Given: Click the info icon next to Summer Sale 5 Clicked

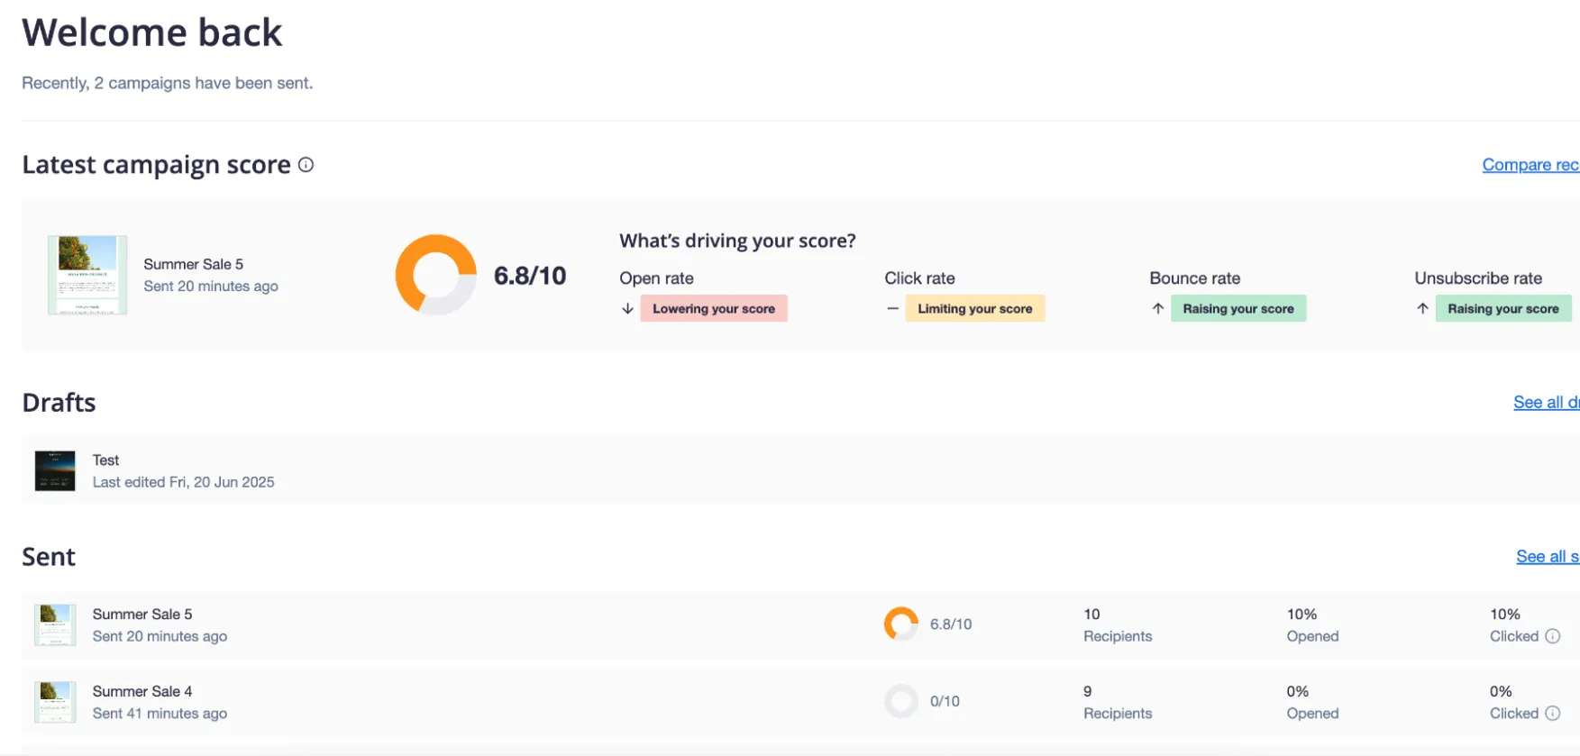Looking at the screenshot, I should (1552, 636).
